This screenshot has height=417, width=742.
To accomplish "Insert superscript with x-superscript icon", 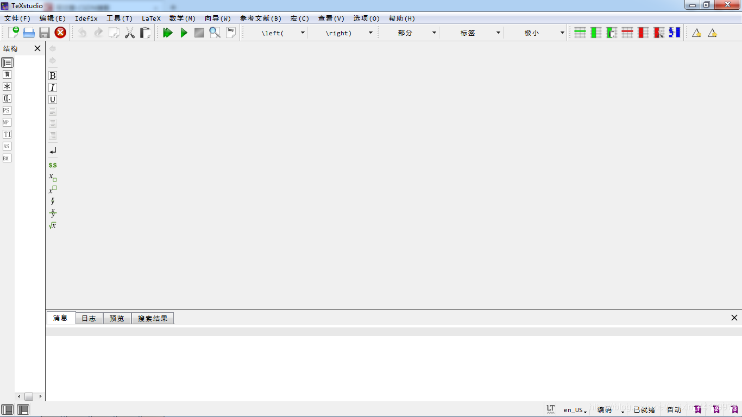I will tap(53, 189).
